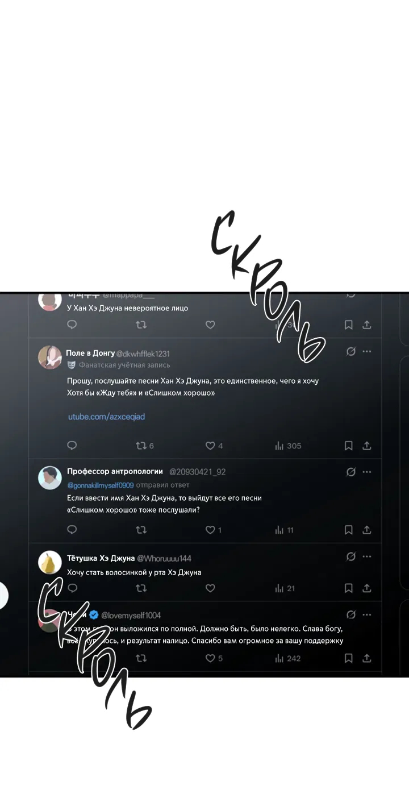409x802 pixels.
Task: Open Тётушка Хэ Джуна's pear avatar
Action: click(x=50, y=563)
